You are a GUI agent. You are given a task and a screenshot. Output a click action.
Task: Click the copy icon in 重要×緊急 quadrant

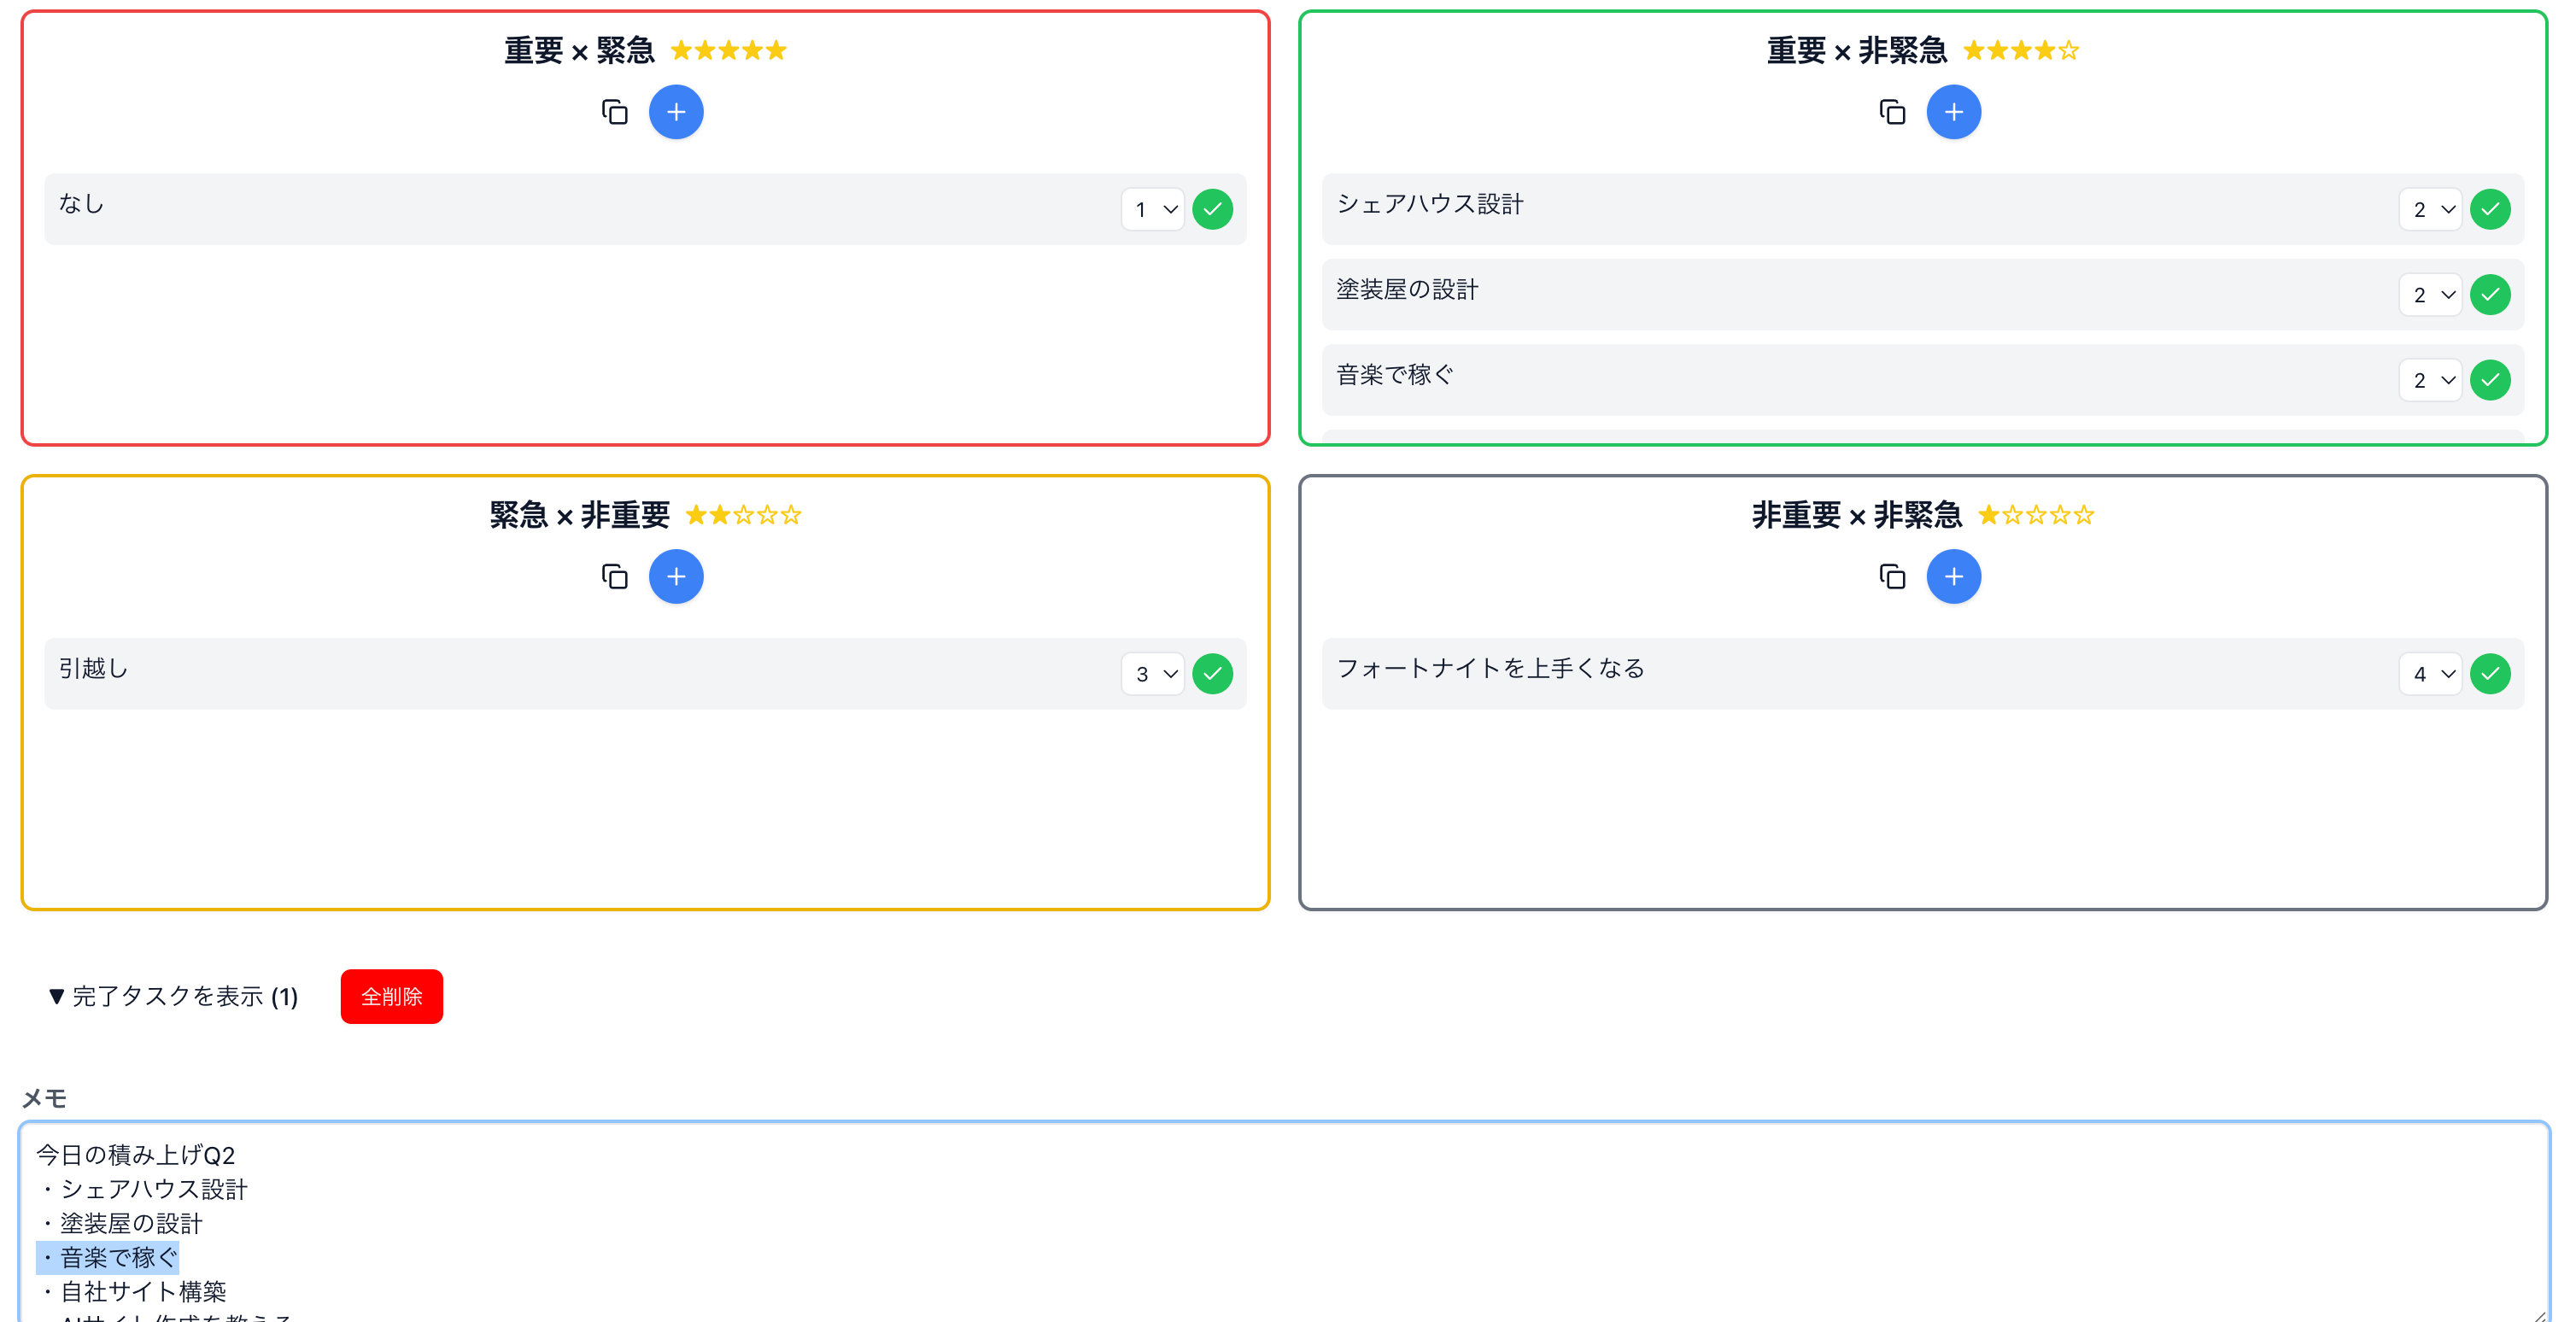[x=614, y=112]
